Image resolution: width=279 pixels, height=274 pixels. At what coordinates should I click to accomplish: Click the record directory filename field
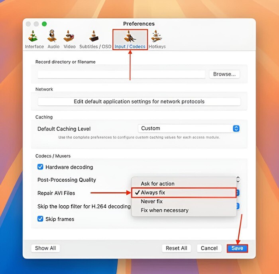[122, 74]
